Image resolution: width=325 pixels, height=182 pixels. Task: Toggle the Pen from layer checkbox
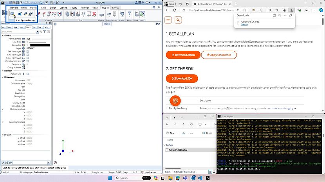[27, 52]
